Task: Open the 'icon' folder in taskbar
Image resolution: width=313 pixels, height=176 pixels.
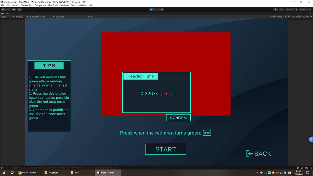Action: [81, 173]
